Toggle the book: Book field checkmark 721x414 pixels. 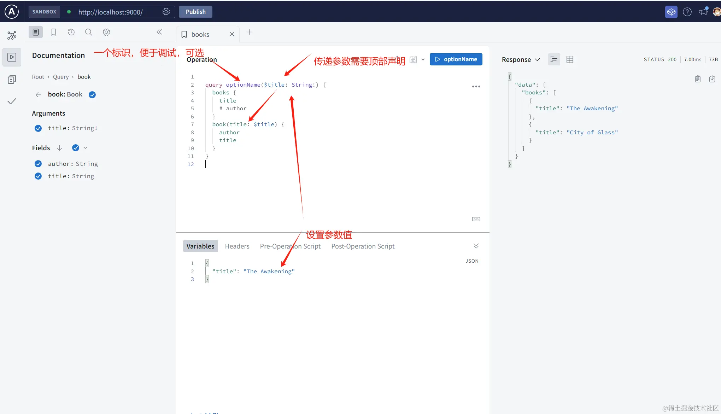(92, 94)
